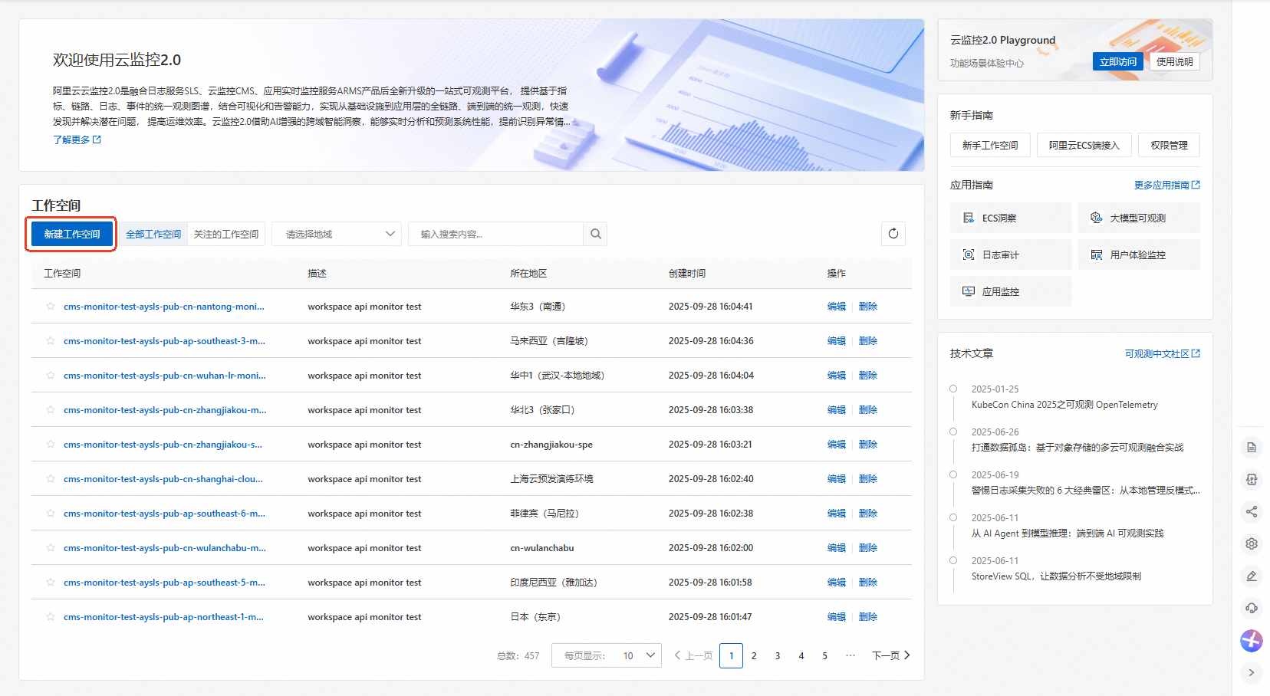Open 阿里云ECS端接入 guide

point(1084,145)
